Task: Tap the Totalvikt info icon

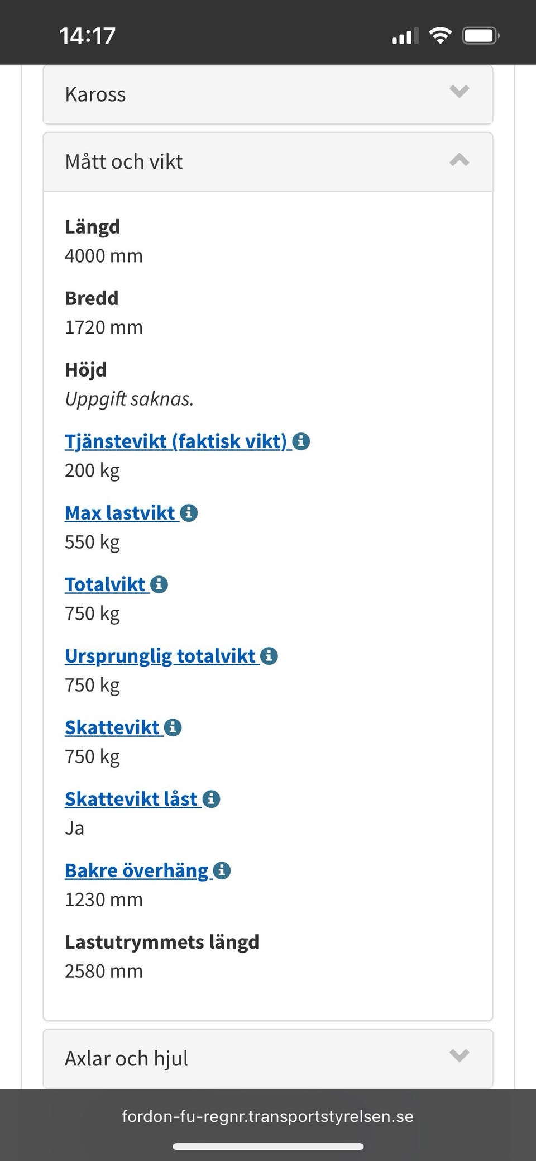Action: [159, 584]
